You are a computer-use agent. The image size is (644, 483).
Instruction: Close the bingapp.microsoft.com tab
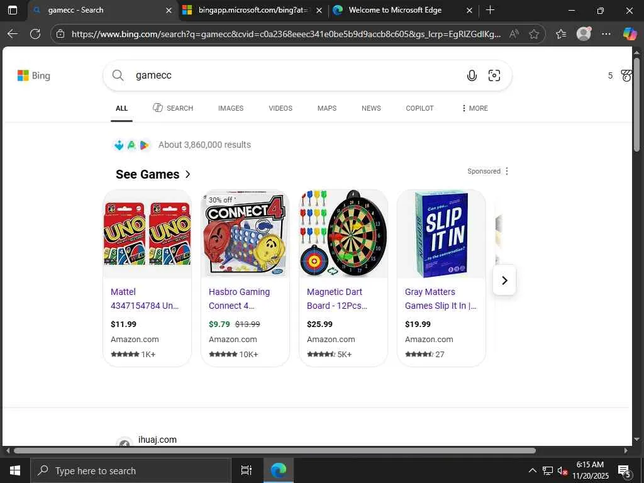click(x=319, y=10)
